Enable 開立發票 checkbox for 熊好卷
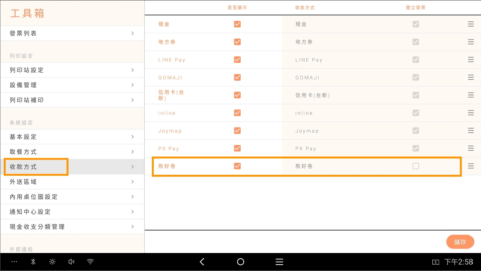481x271 pixels. (x=415, y=166)
